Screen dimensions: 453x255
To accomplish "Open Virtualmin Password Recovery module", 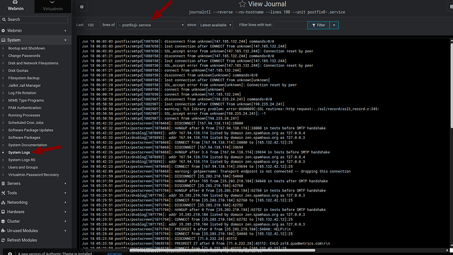I will point(33,175).
